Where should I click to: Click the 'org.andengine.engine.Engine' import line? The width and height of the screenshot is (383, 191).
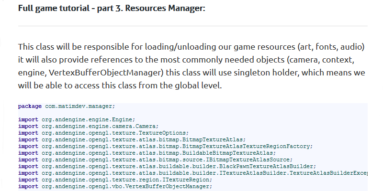[77, 119]
